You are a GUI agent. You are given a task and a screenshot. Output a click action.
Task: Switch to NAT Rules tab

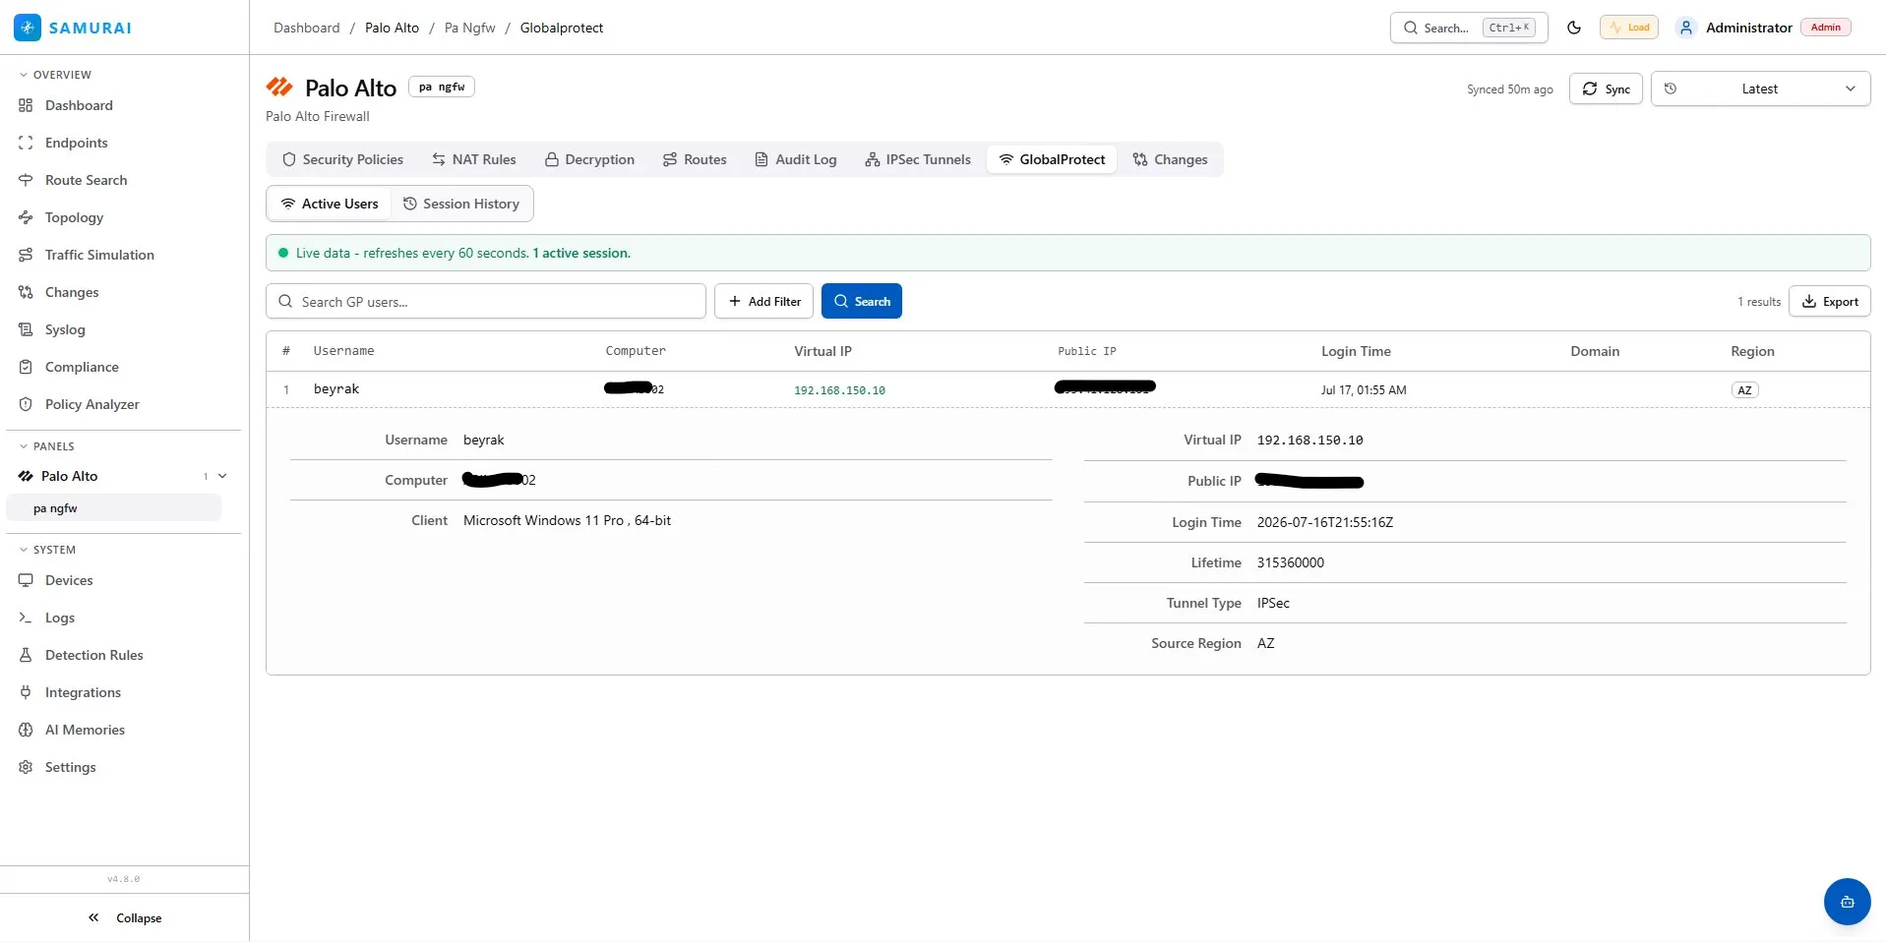coord(474,159)
